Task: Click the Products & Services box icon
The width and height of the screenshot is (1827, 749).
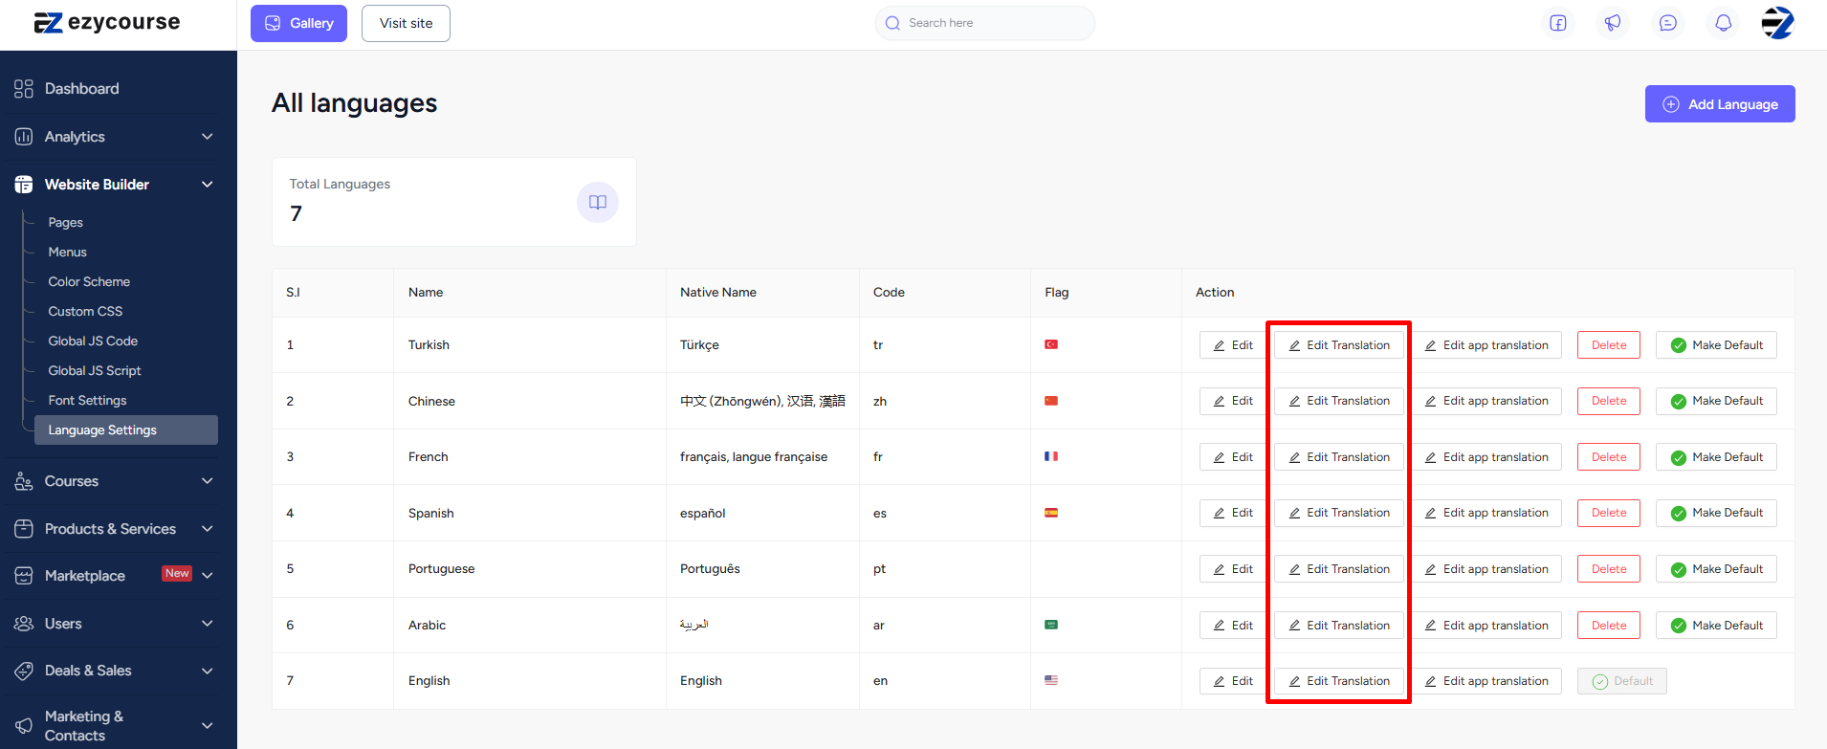Action: [x=24, y=529]
